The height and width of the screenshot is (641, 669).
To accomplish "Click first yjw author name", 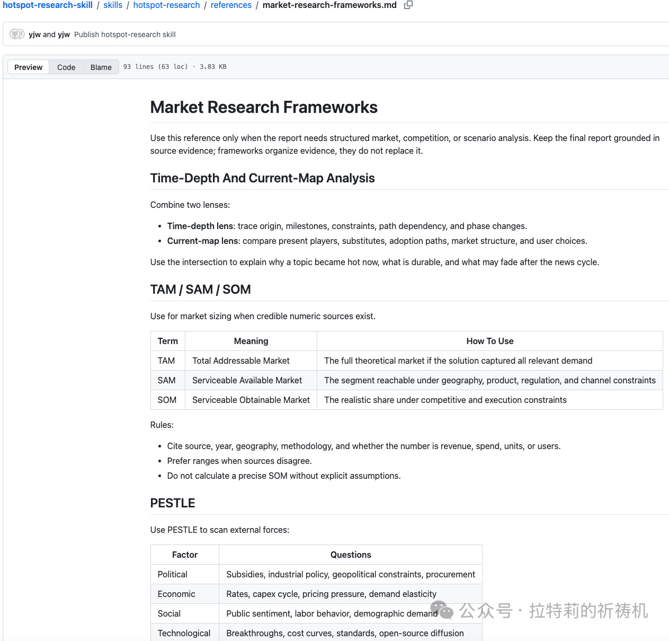I will tap(34, 34).
